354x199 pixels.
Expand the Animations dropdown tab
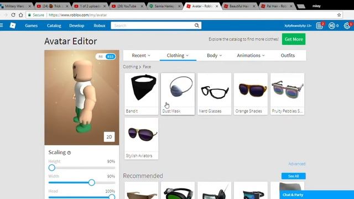pyautogui.click(x=251, y=55)
